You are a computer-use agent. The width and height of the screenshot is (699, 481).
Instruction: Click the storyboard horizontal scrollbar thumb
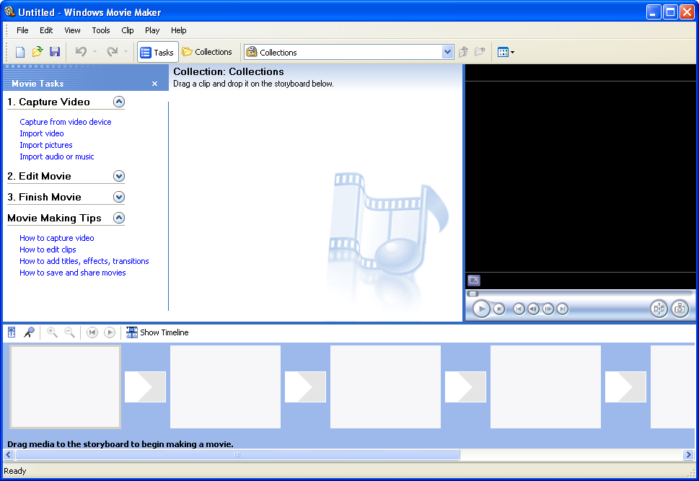point(237,455)
